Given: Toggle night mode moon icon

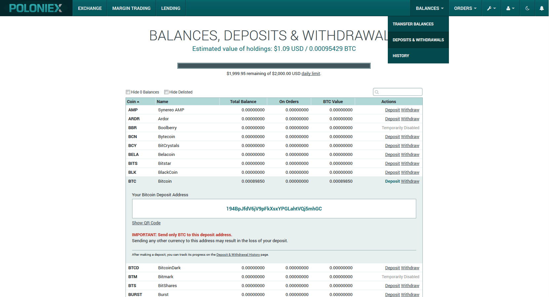Looking at the screenshot, I should [x=528, y=8].
